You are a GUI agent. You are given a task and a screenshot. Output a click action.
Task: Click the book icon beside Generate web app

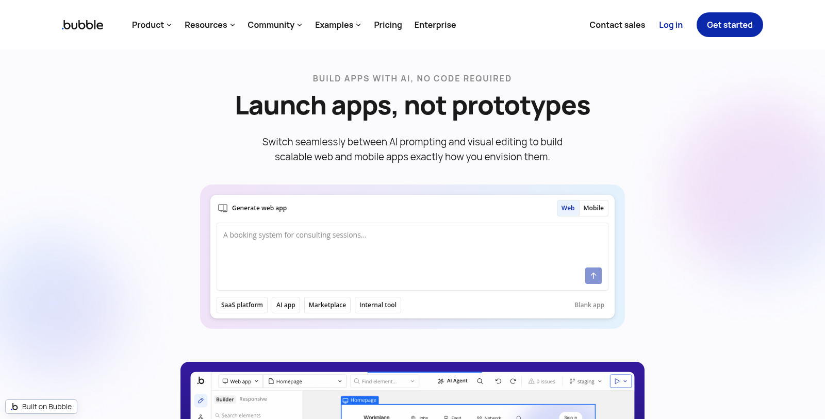pos(223,208)
